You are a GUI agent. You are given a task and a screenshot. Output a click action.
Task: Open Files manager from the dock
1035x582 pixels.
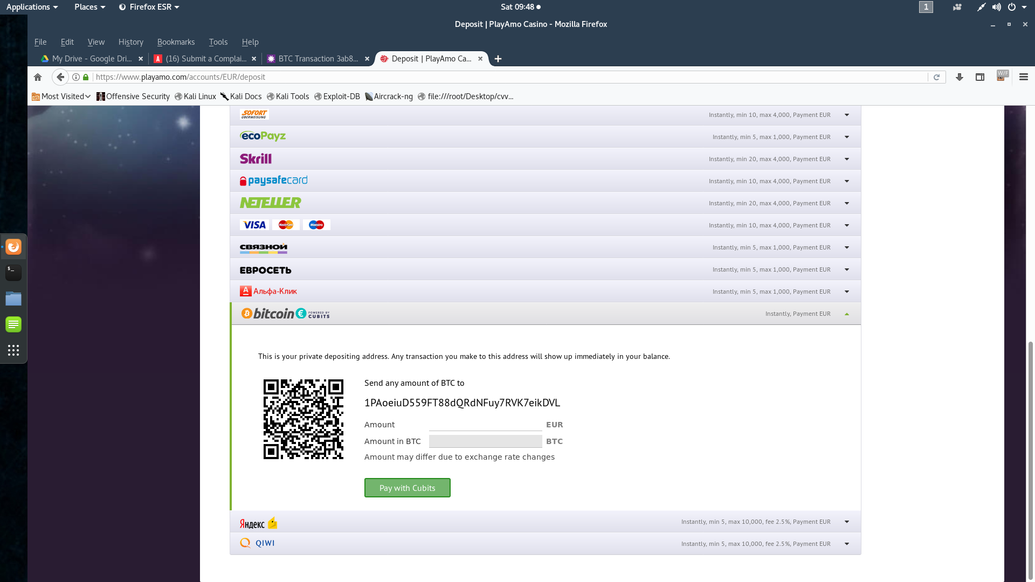point(13,299)
